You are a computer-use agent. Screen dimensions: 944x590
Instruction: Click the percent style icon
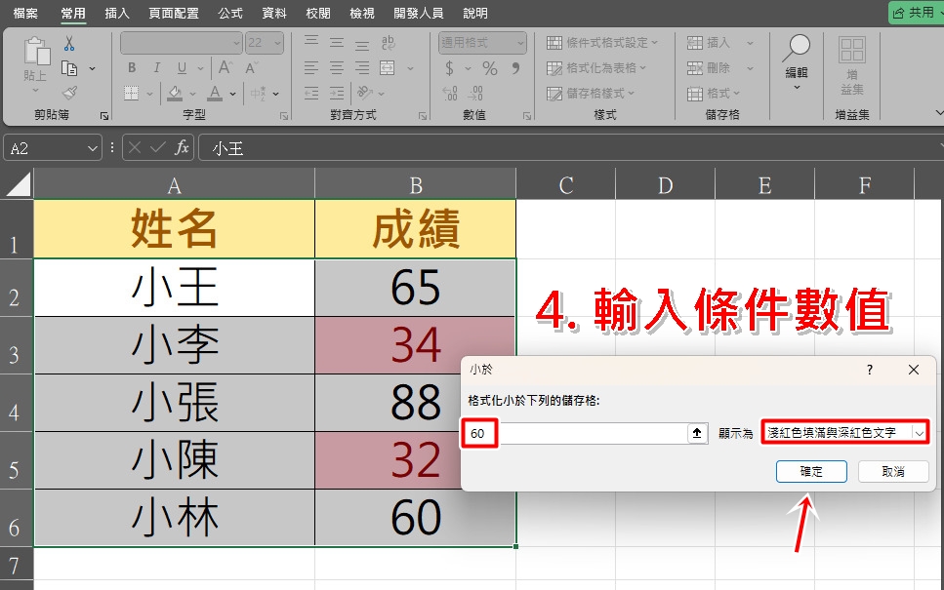[490, 68]
